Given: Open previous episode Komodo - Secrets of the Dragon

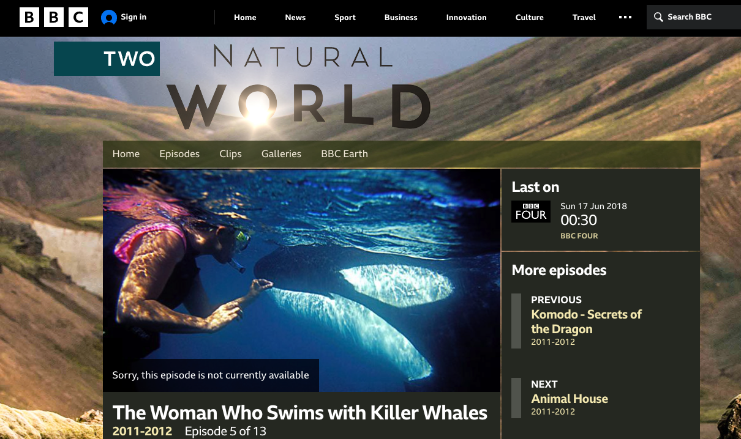Looking at the screenshot, I should pyautogui.click(x=585, y=322).
